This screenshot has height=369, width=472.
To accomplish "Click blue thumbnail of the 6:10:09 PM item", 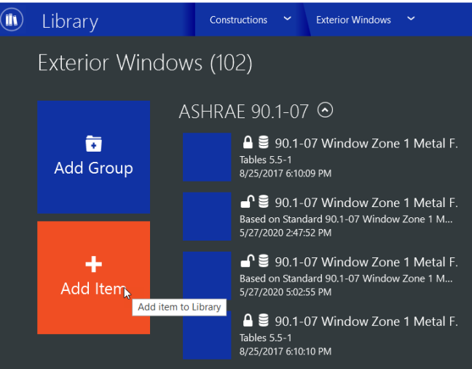I will [x=207, y=157].
